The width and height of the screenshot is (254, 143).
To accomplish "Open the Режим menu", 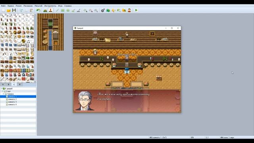I will point(19,6).
